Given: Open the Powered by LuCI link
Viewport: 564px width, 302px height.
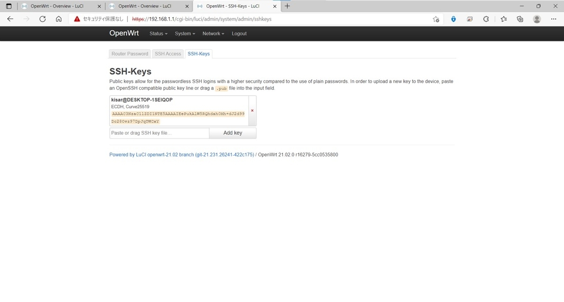Looking at the screenshot, I should (x=181, y=154).
